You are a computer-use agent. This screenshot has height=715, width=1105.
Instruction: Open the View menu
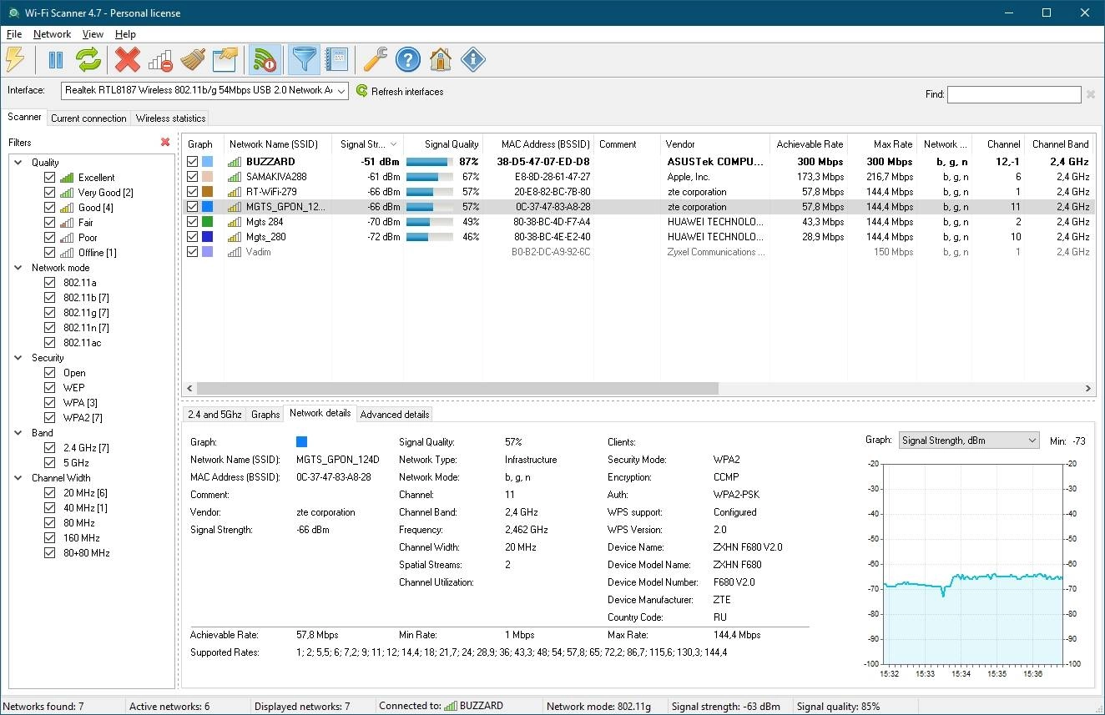click(x=93, y=34)
